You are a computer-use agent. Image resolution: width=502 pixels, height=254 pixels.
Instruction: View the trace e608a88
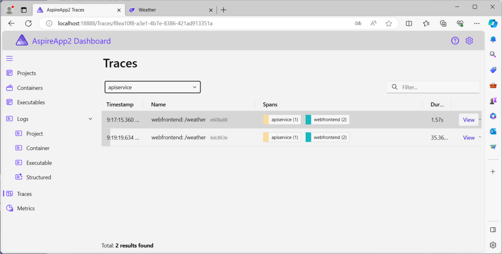tap(469, 120)
